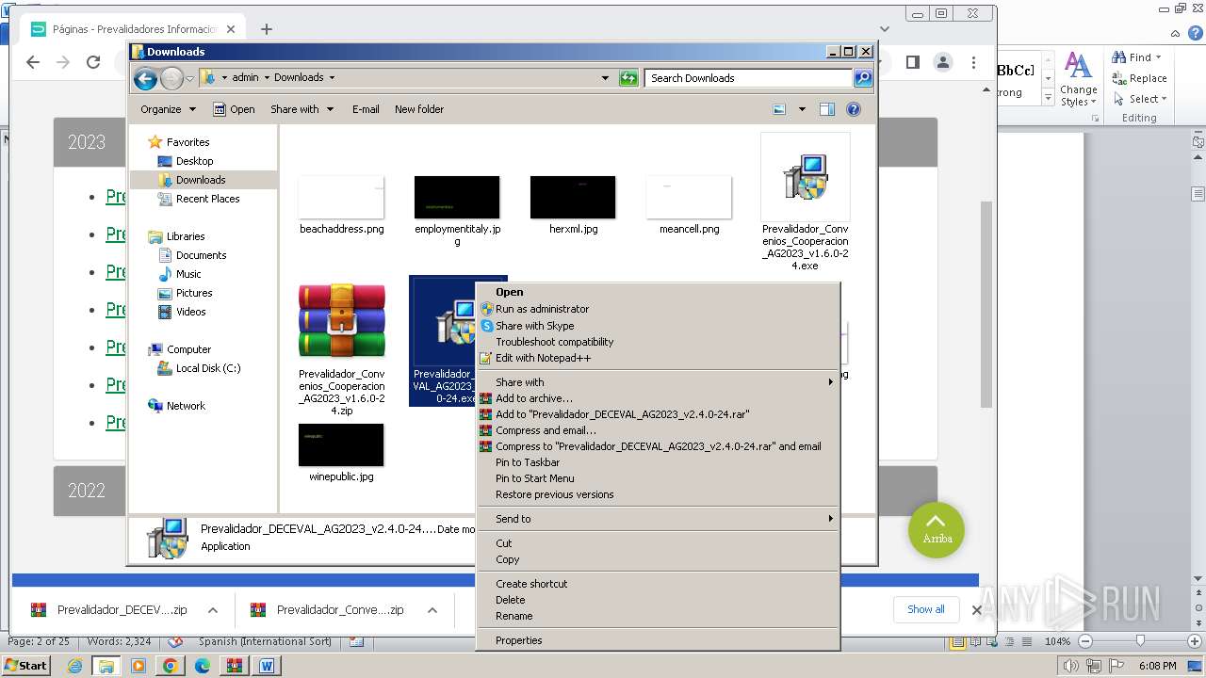Screen dimensions: 1206x678
Task: Open File Explorer taskbar icon
Action: 106,666
